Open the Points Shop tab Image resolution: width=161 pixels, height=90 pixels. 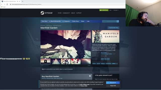(x=75, y=21)
